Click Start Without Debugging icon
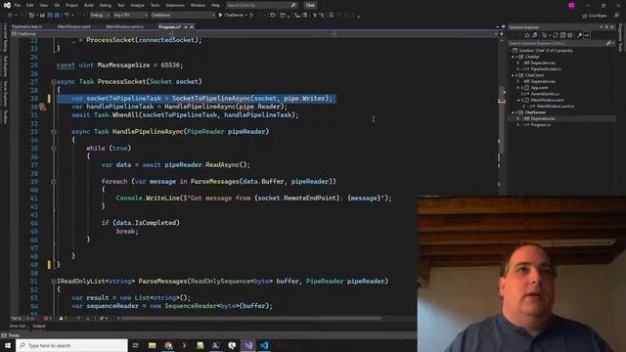This screenshot has height=352, width=626. click(x=251, y=16)
